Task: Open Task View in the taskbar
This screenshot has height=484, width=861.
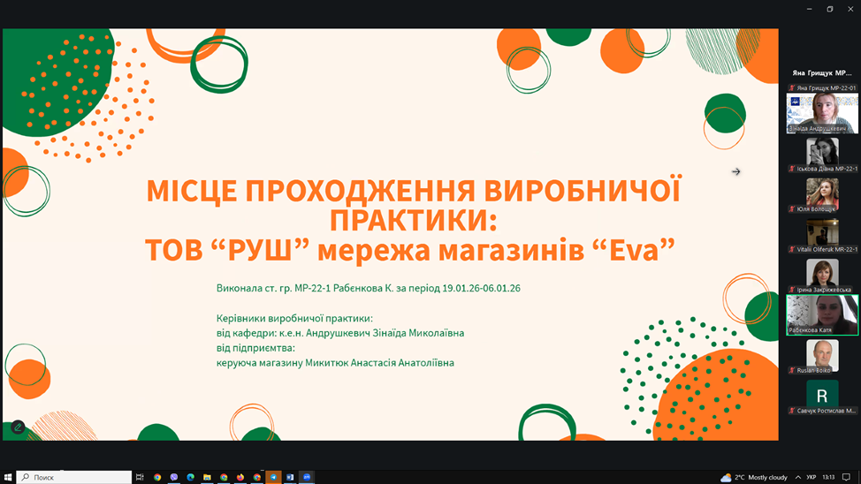Action: tap(140, 477)
